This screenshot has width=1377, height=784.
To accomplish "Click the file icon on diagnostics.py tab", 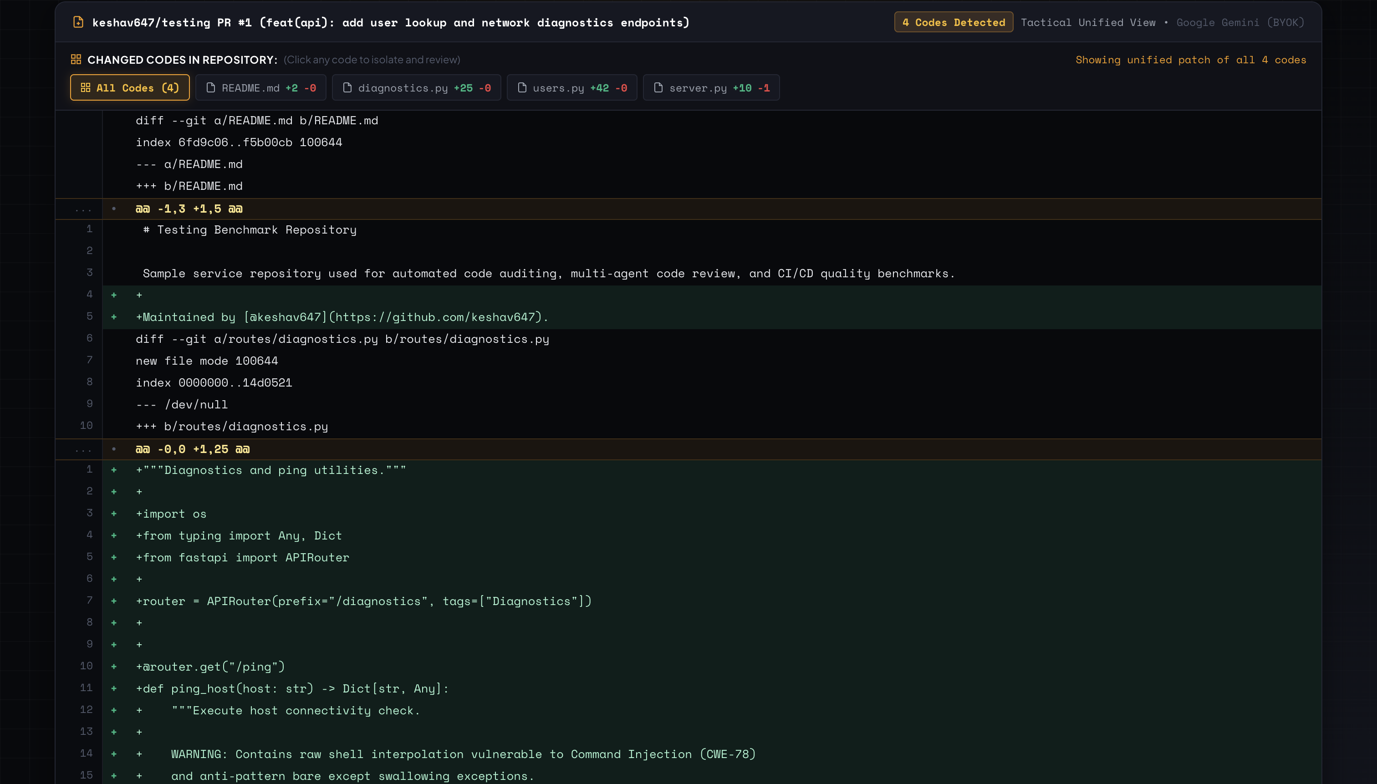I will pyautogui.click(x=347, y=87).
